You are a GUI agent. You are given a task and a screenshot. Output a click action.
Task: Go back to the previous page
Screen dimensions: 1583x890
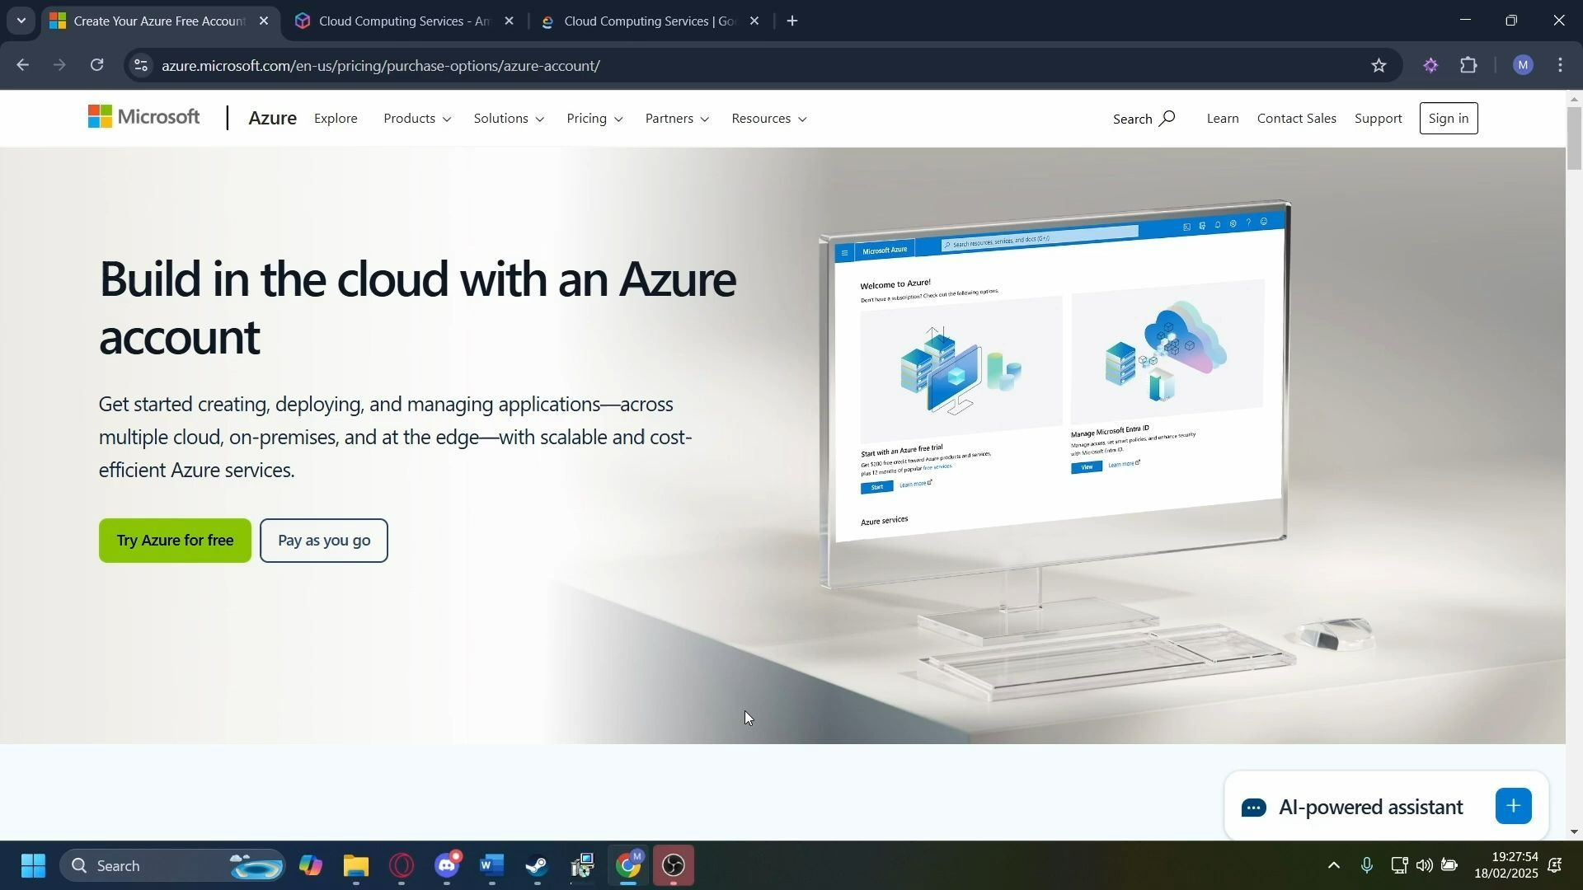coord(22,65)
